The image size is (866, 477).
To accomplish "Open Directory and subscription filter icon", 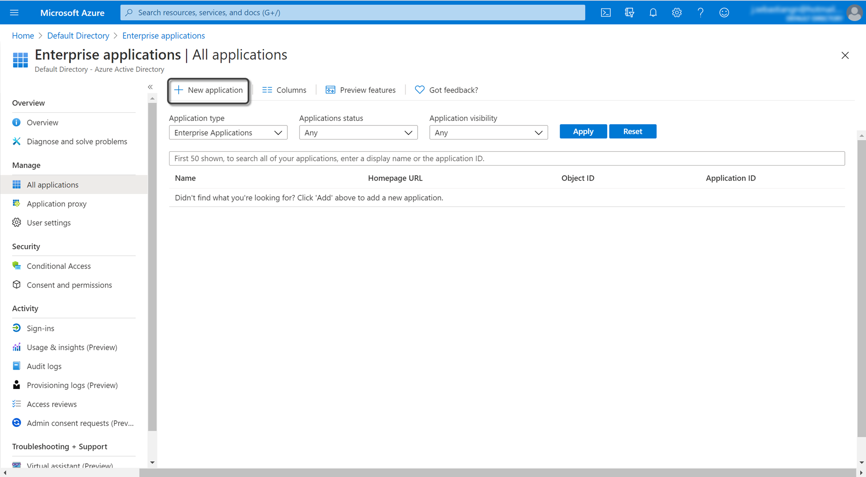I will (630, 13).
